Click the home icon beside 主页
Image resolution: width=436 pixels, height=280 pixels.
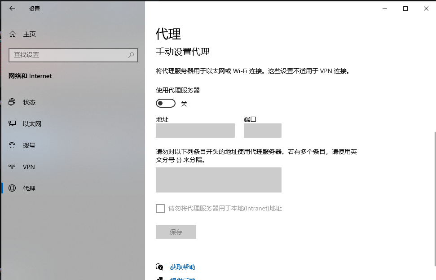[x=13, y=34]
